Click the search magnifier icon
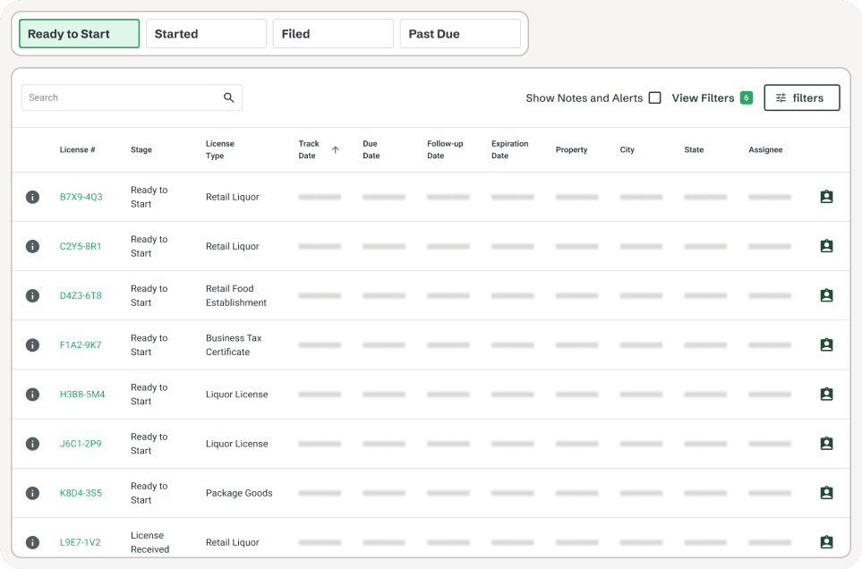 (x=228, y=98)
